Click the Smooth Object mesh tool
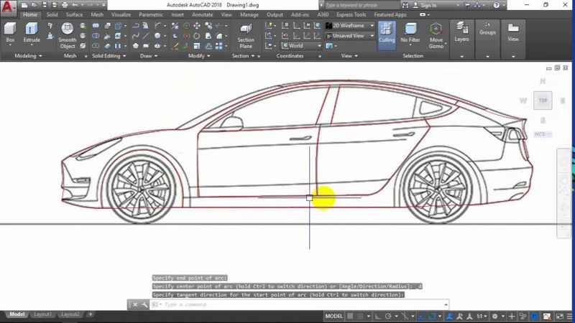The width and height of the screenshot is (575, 323). [x=67, y=35]
